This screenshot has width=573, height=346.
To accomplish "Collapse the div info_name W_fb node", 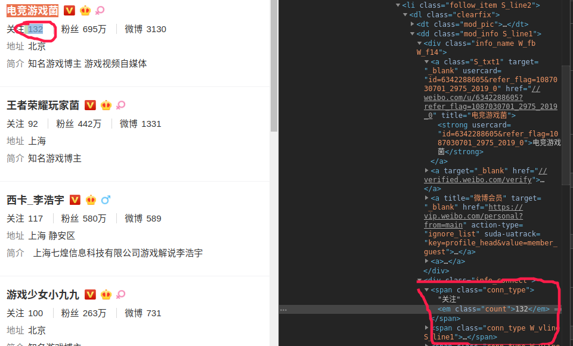I will coord(420,43).
